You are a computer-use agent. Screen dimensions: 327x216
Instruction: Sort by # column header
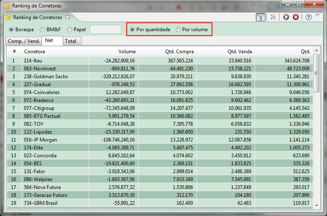[x=14, y=51]
